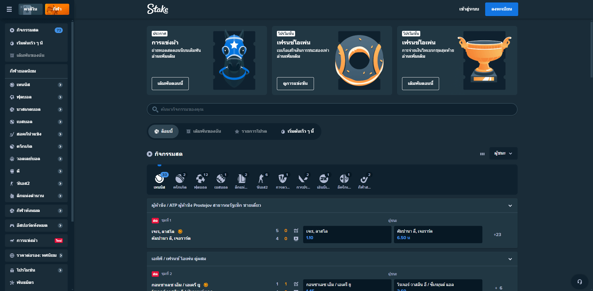Toggle the grid layout view icon
593x291 pixels.
482,154
